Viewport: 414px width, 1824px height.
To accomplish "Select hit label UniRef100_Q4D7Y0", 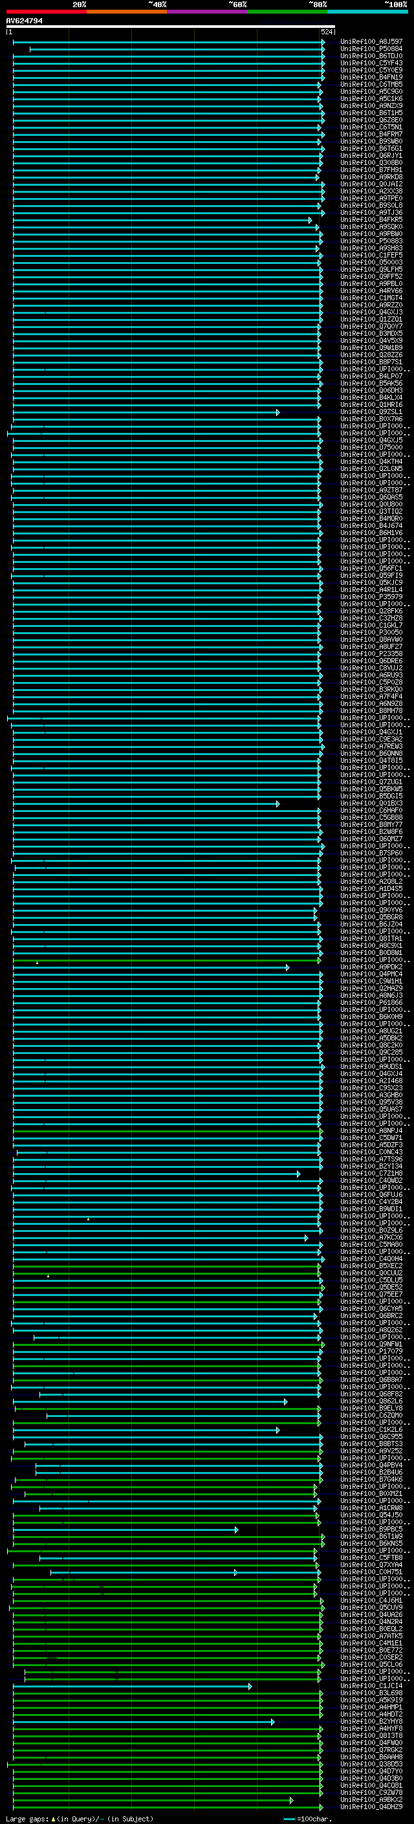I will tap(371, 1771).
